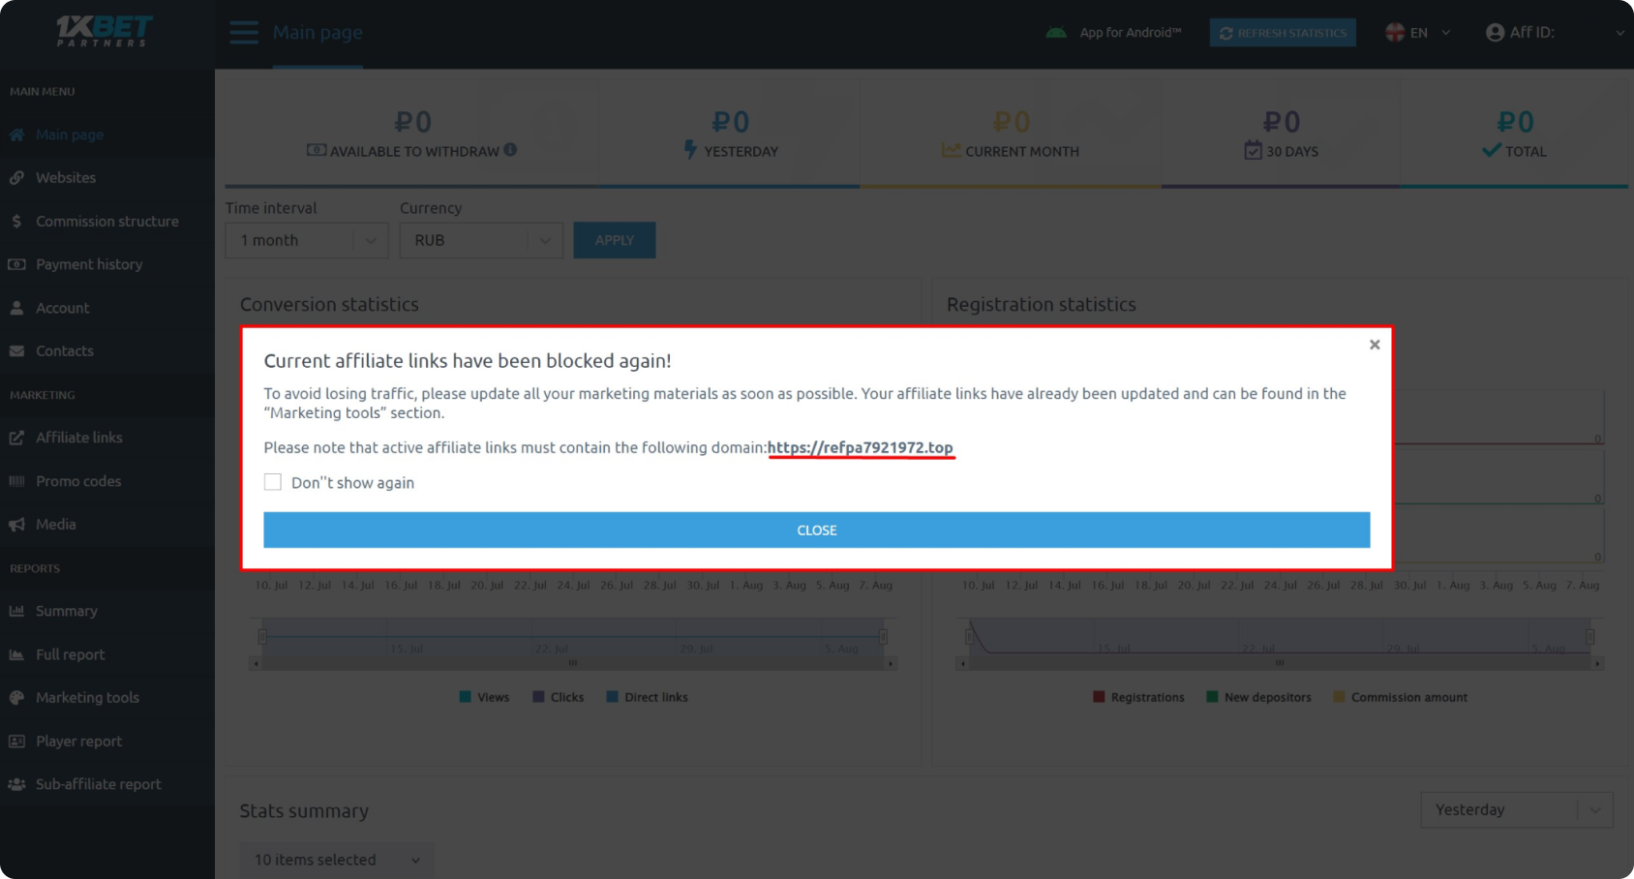The image size is (1634, 879).
Task: Click the hamburger menu icon
Action: coord(244,33)
